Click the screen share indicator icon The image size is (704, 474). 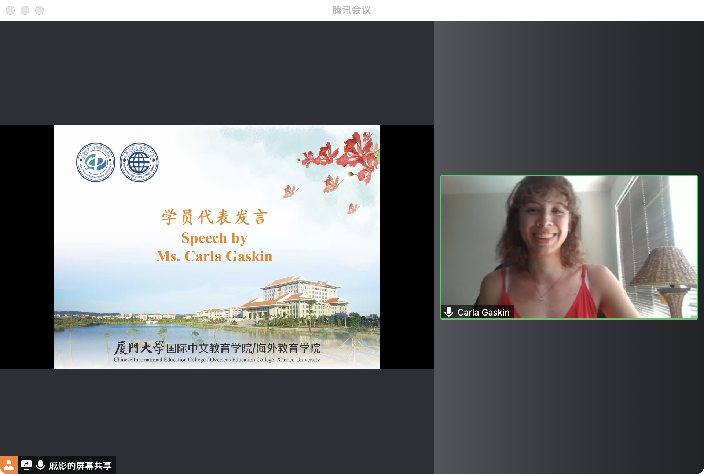point(26,465)
